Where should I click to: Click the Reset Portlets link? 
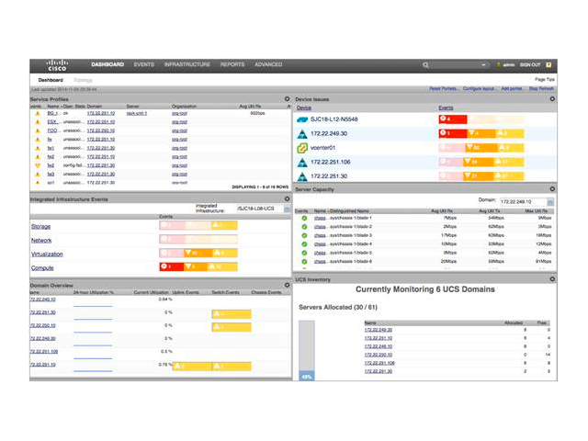(443, 88)
